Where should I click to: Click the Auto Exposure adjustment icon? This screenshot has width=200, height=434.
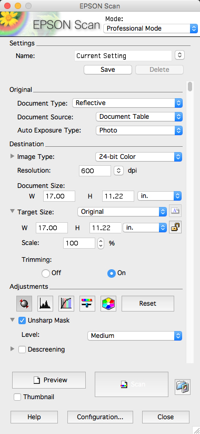point(24,304)
